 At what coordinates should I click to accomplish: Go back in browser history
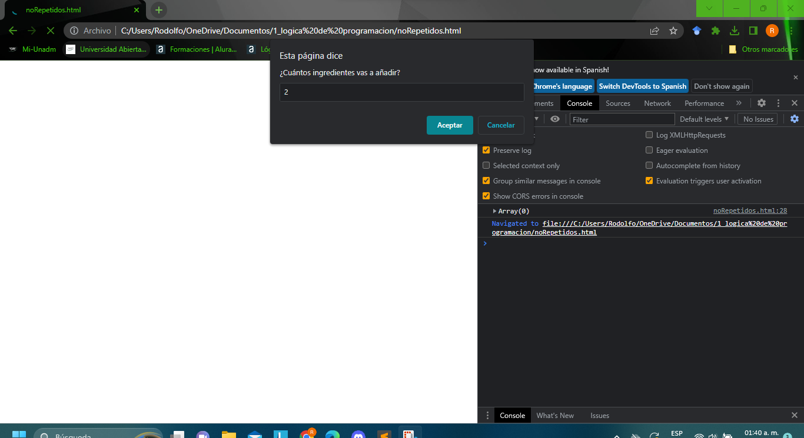13,31
